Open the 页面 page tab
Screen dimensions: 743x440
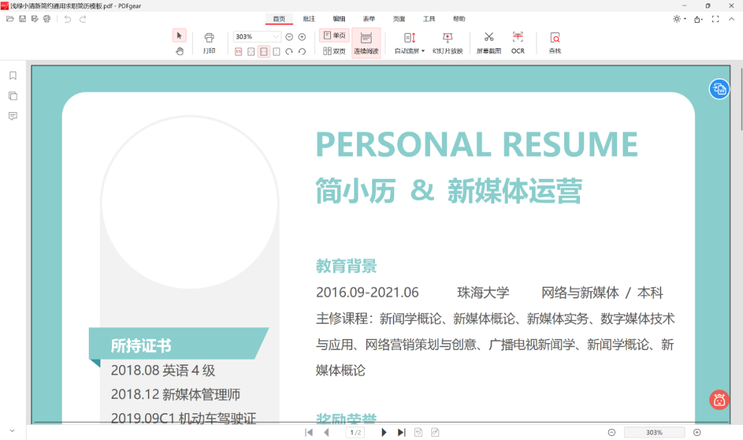pos(399,19)
